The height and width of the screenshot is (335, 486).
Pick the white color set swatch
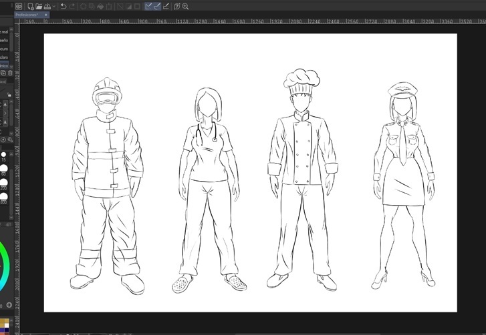tap(7, 326)
